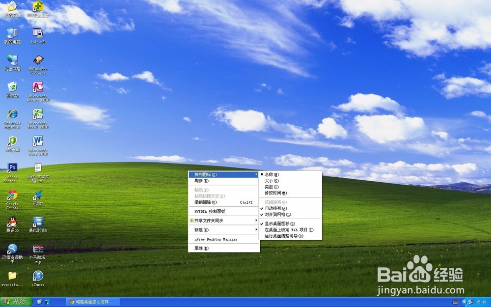
Task: Select the 360杀毒 desktop shortcut
Action: (x=12, y=144)
